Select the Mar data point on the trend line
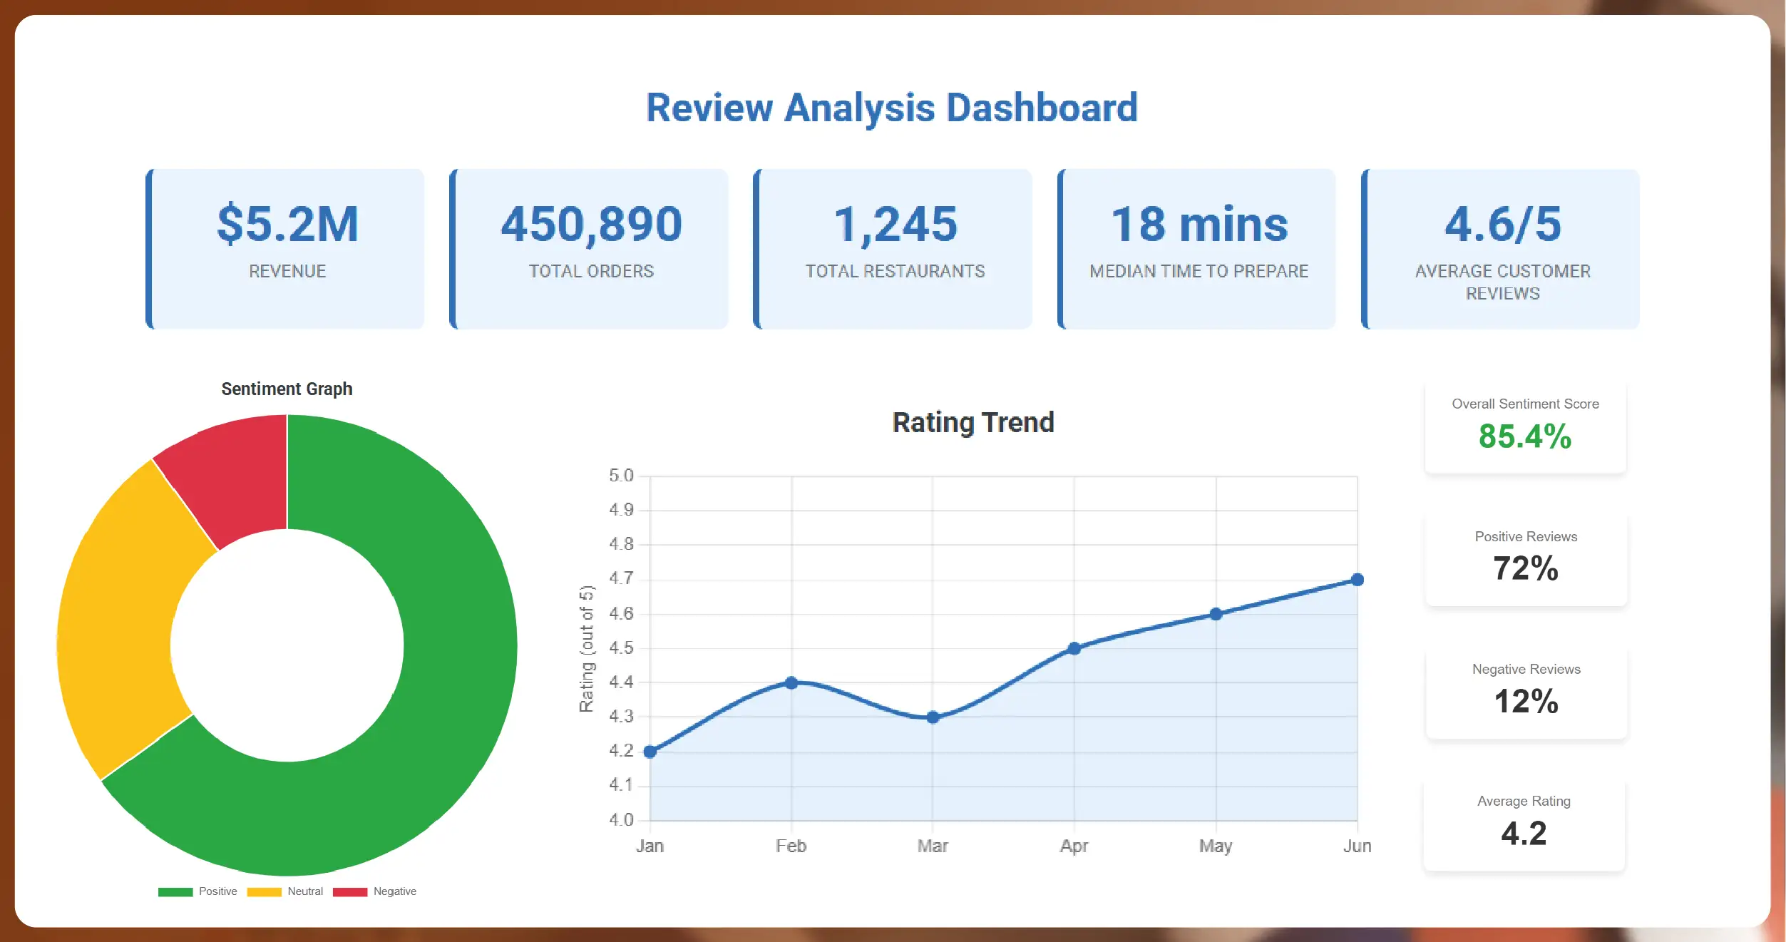The height and width of the screenshot is (942, 1786). (x=933, y=717)
